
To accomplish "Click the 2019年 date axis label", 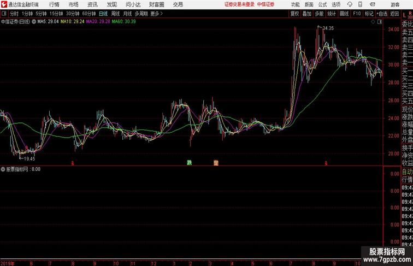I will point(8,263).
